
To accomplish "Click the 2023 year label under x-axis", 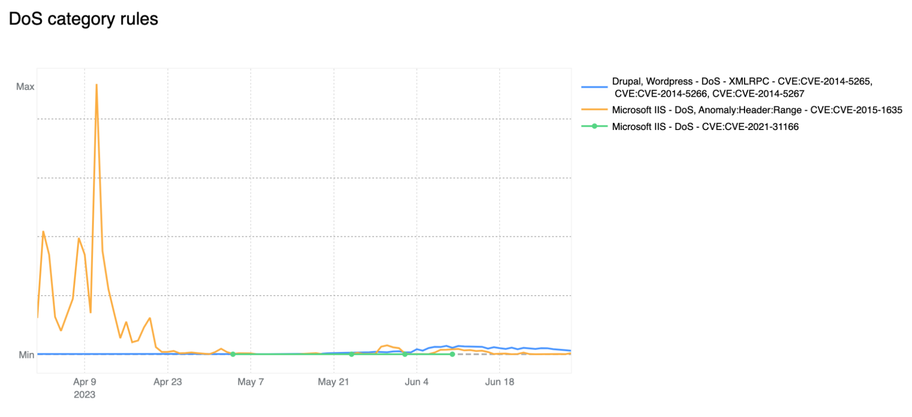I will click(x=84, y=395).
